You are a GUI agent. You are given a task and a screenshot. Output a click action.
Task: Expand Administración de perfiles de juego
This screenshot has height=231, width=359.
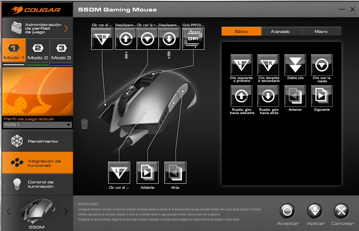pyautogui.click(x=37, y=28)
